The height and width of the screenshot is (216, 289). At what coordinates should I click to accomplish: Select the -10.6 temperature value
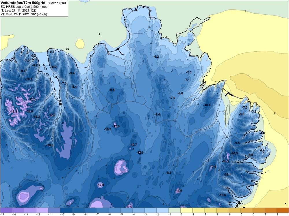223,195
